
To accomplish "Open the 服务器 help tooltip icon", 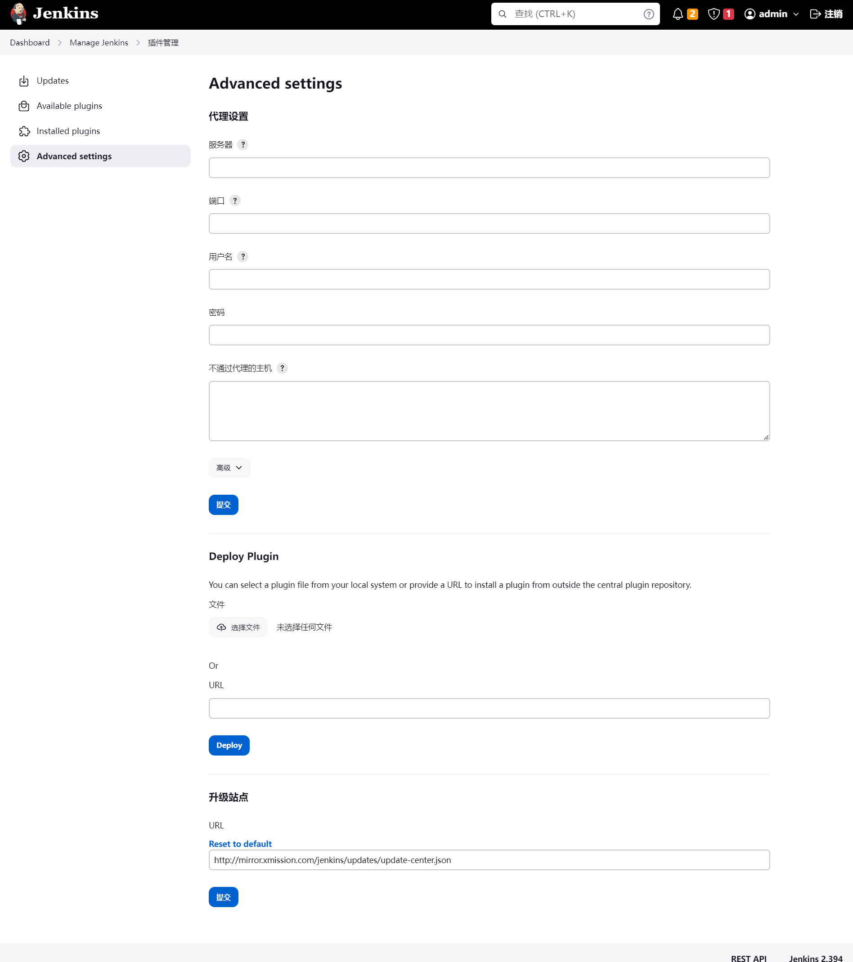I will (243, 144).
